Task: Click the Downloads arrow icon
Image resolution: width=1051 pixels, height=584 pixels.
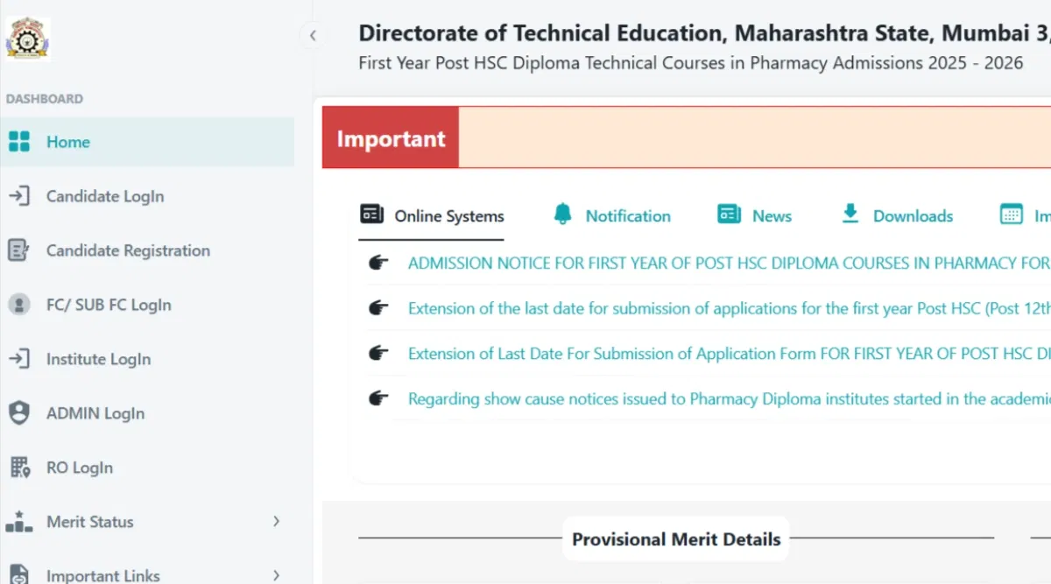Action: click(850, 215)
